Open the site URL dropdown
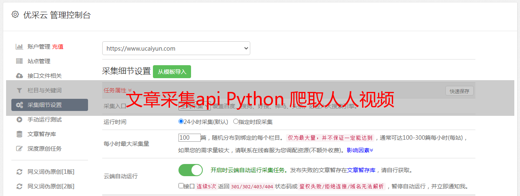Viewport: 520px width, 196px height. tap(176, 48)
